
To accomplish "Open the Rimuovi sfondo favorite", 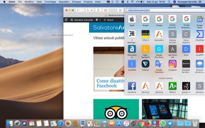I will point(200,64).
